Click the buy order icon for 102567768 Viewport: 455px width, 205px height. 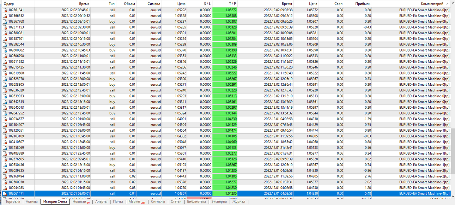click(5, 22)
